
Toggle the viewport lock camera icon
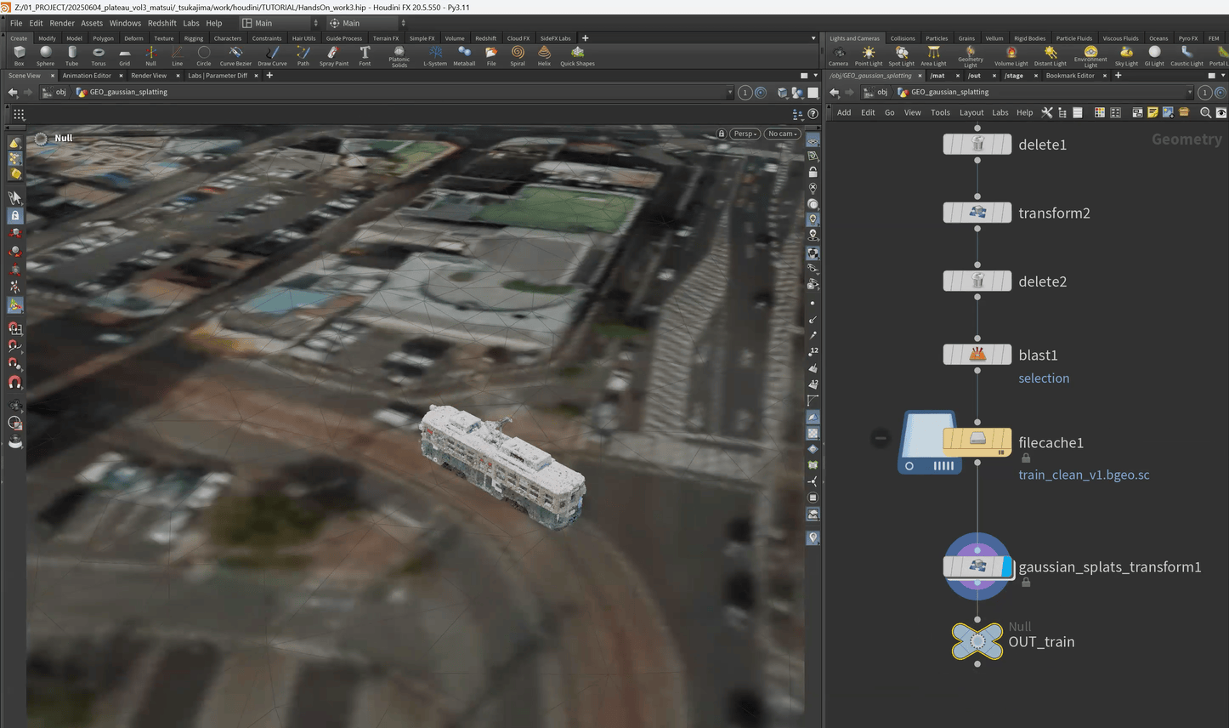click(722, 134)
